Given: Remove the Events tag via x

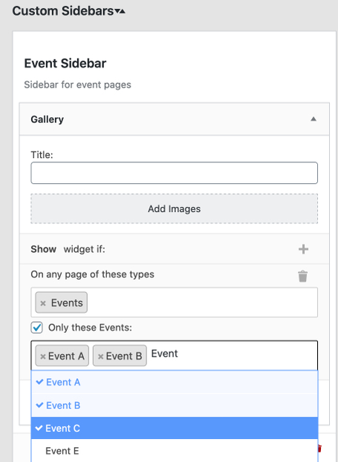Looking at the screenshot, I should (x=43, y=303).
